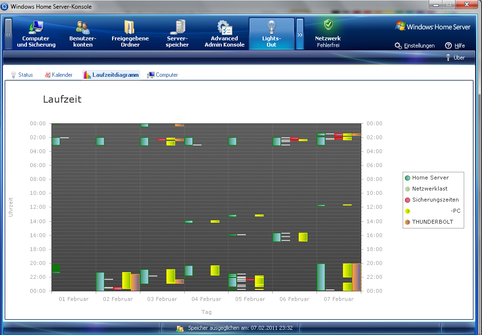482x335 pixels.
Task: Click the 06 Februar axis label
Action: tap(294, 299)
